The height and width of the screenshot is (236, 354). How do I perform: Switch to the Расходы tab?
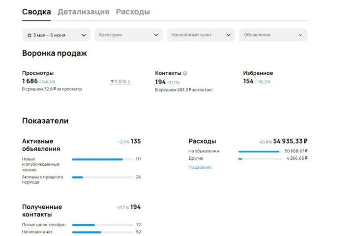[133, 12]
